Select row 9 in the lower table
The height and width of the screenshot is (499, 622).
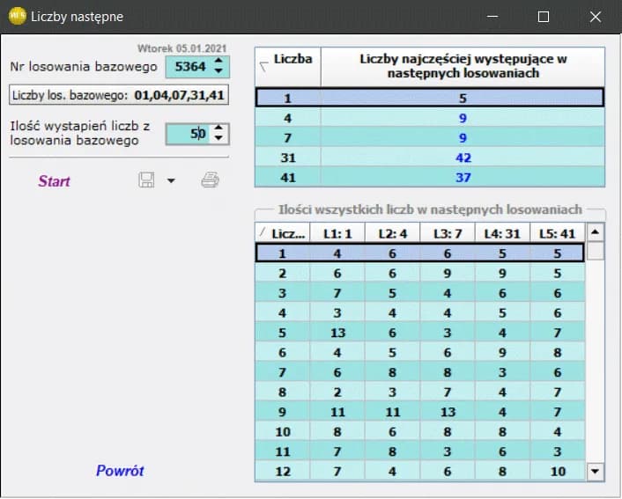[x=283, y=412]
